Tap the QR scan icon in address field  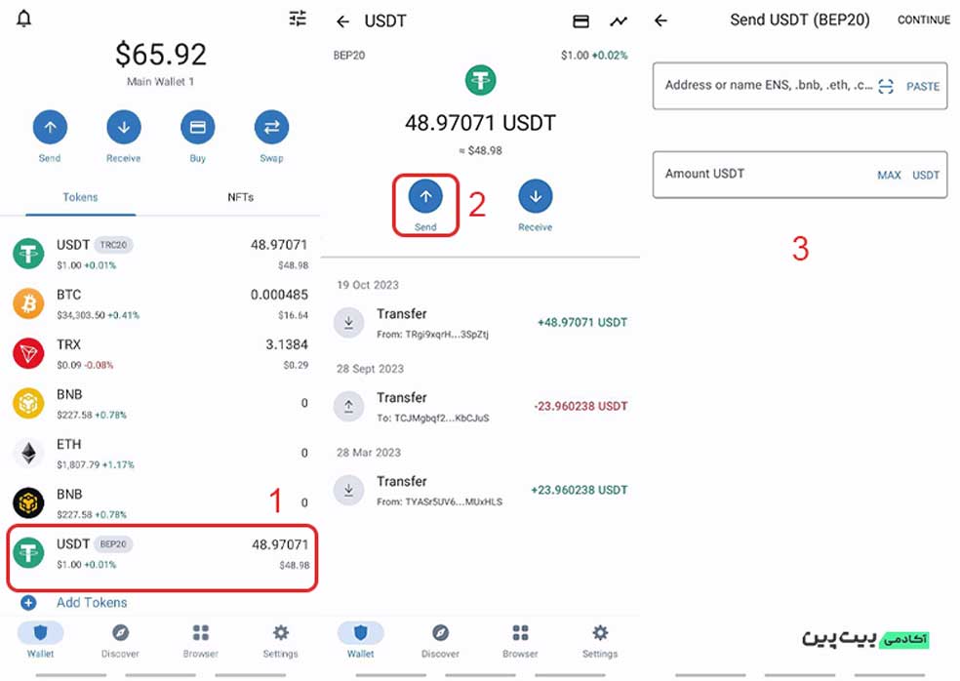[x=885, y=87]
